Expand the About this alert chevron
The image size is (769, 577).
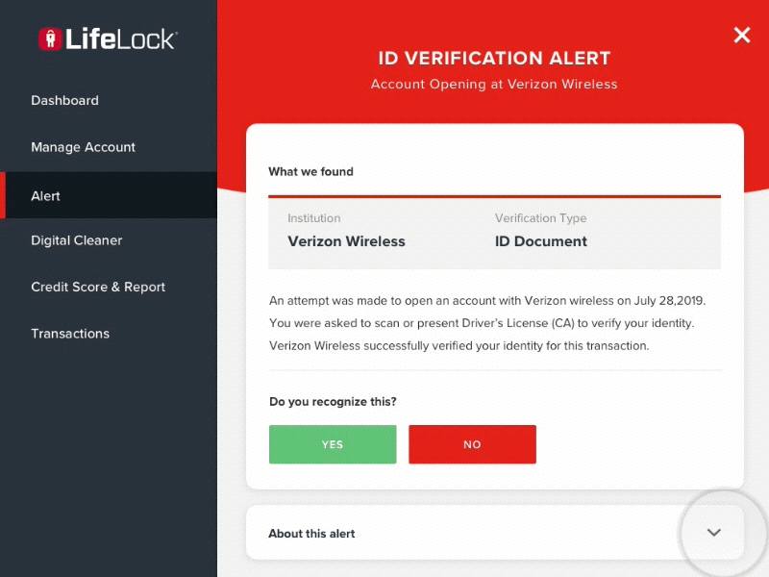click(714, 533)
